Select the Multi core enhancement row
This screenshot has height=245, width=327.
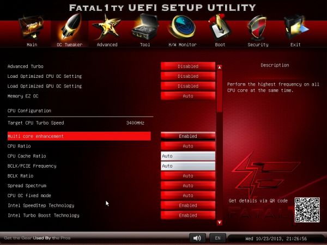(x=79, y=136)
